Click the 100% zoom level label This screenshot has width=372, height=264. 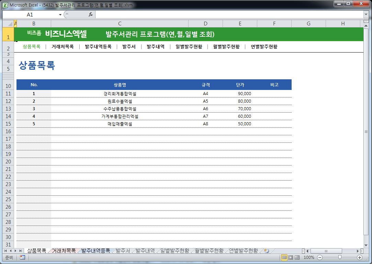309,257
